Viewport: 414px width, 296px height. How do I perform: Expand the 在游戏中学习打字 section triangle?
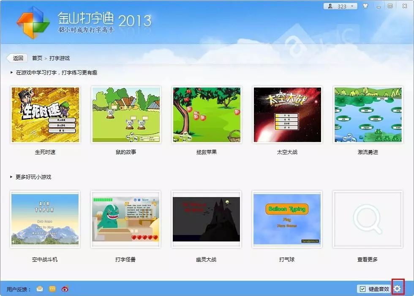click(11, 72)
